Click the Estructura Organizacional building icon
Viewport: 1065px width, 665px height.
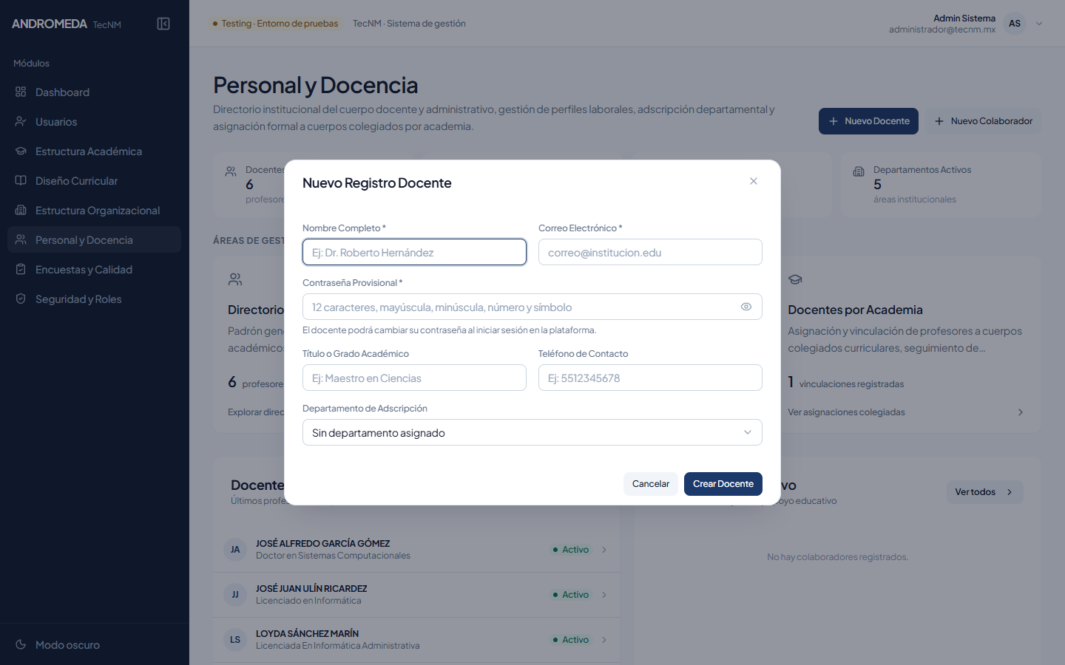[x=21, y=210]
